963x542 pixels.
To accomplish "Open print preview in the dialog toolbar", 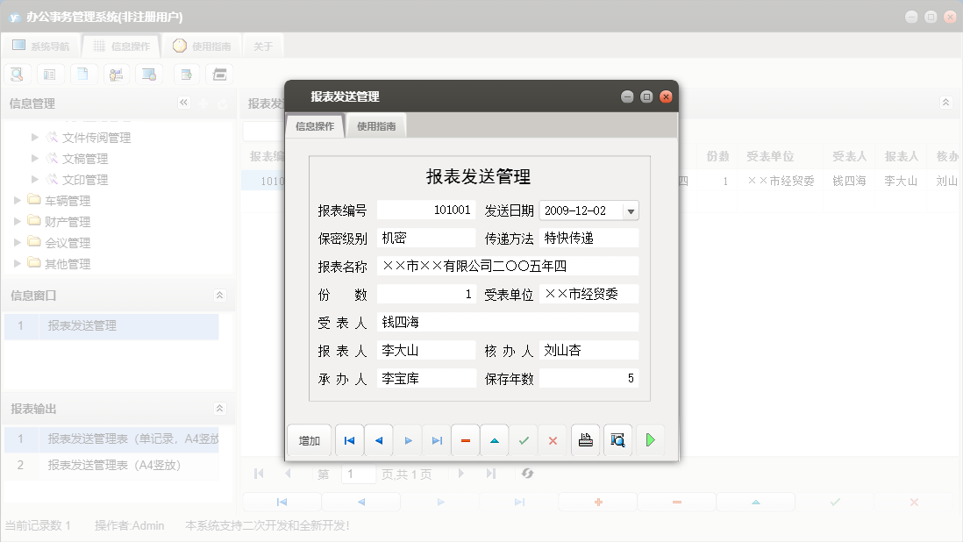I will (x=617, y=440).
